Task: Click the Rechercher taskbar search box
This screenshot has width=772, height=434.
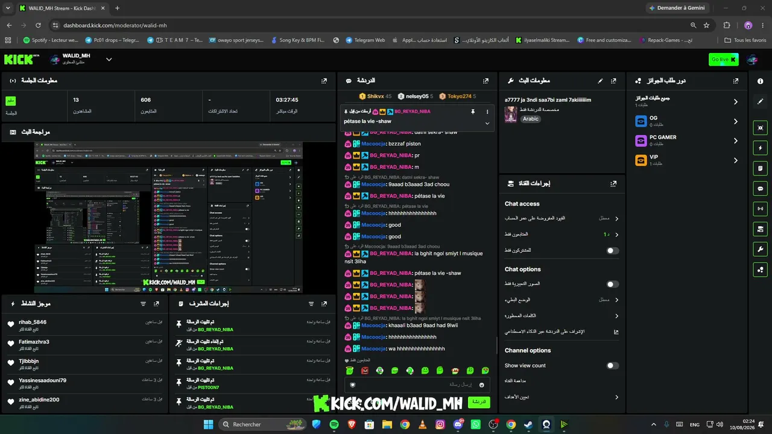Action: point(262,424)
